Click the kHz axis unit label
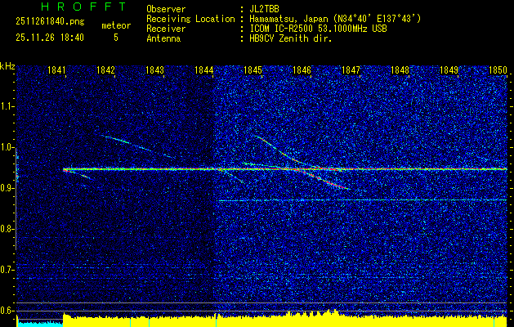The image size is (514, 327). pos(8,66)
